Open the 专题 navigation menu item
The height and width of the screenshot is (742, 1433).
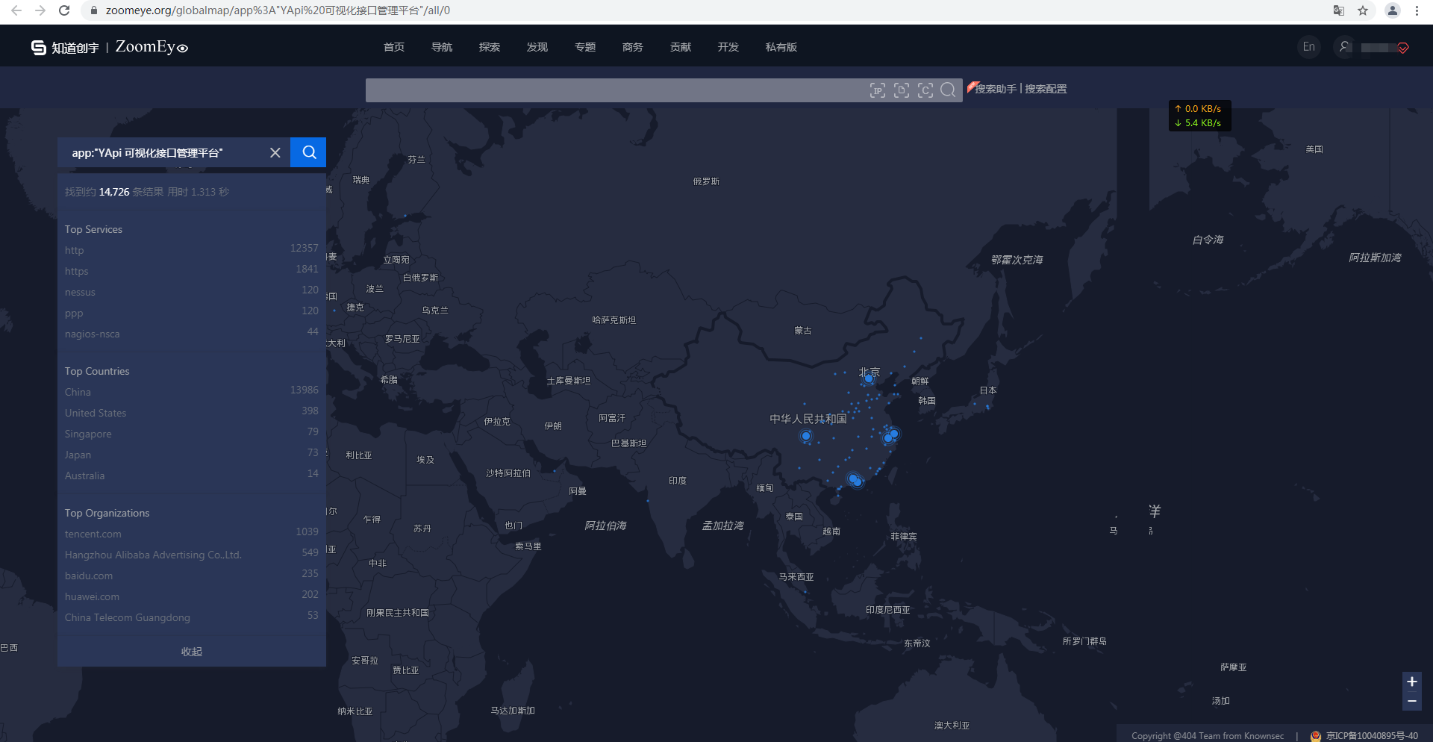[585, 47]
